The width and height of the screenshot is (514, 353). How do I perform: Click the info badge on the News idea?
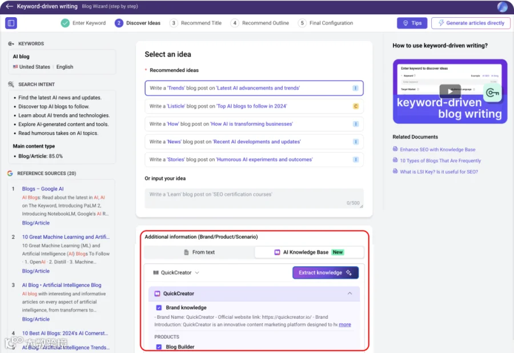[x=355, y=142]
